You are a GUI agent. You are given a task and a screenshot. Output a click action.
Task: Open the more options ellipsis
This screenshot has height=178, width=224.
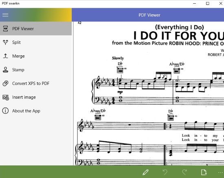point(221,173)
